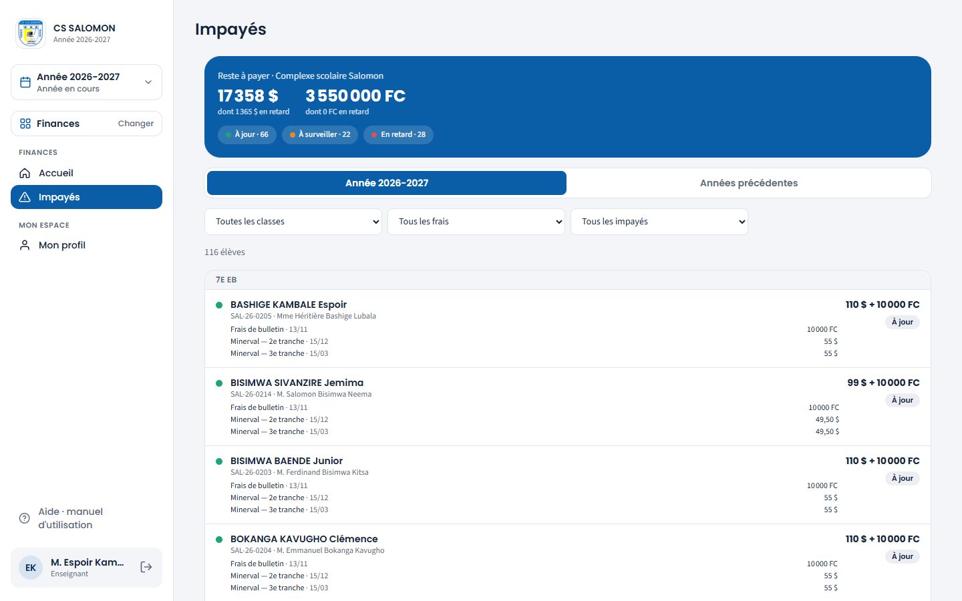Screen dimensions: 962x601
Task: Click À jour badge for BISIMWA SIVANZIRE Jemima
Action: 903,400
